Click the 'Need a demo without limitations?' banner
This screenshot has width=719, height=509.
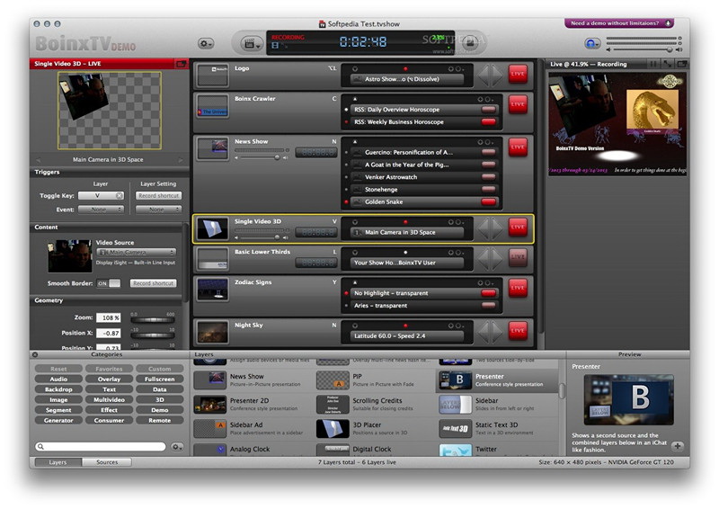[619, 23]
